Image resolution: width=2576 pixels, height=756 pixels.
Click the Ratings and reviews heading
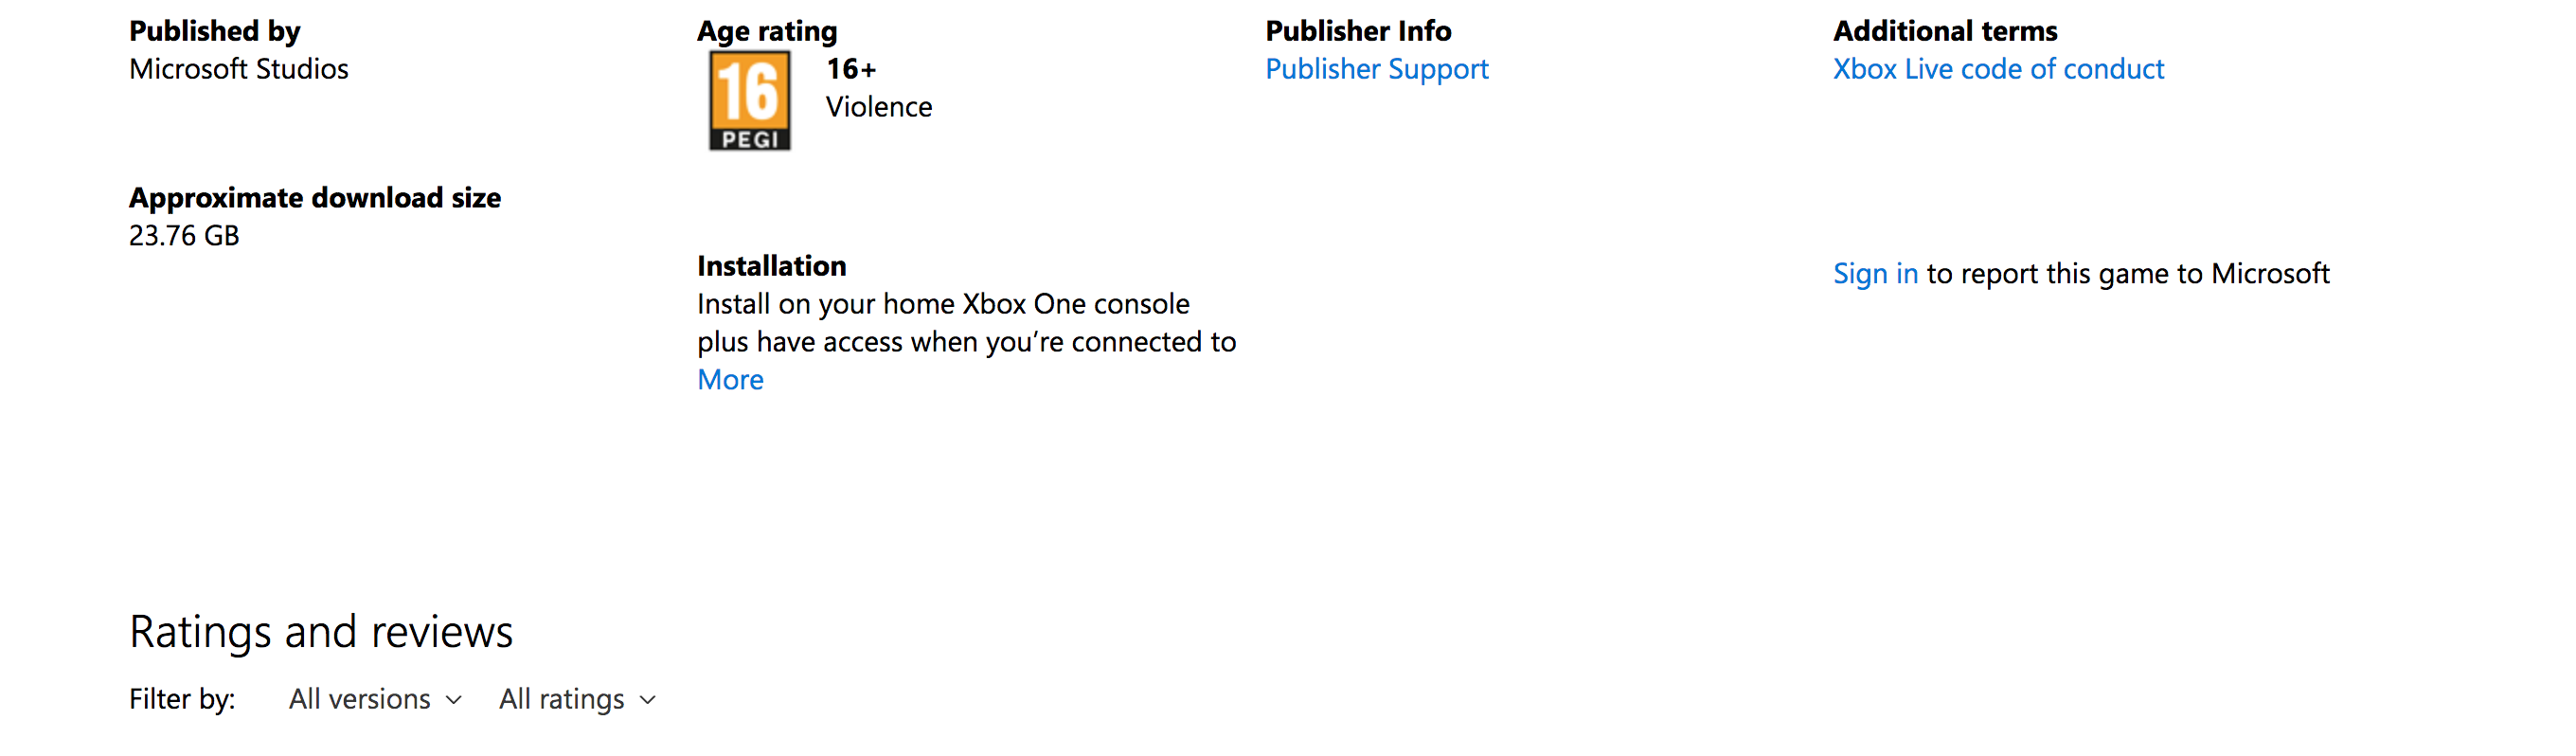pos(321,632)
